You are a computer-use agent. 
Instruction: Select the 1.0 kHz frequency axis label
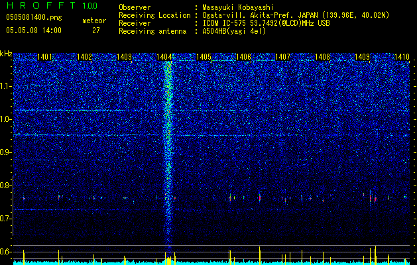5,119
